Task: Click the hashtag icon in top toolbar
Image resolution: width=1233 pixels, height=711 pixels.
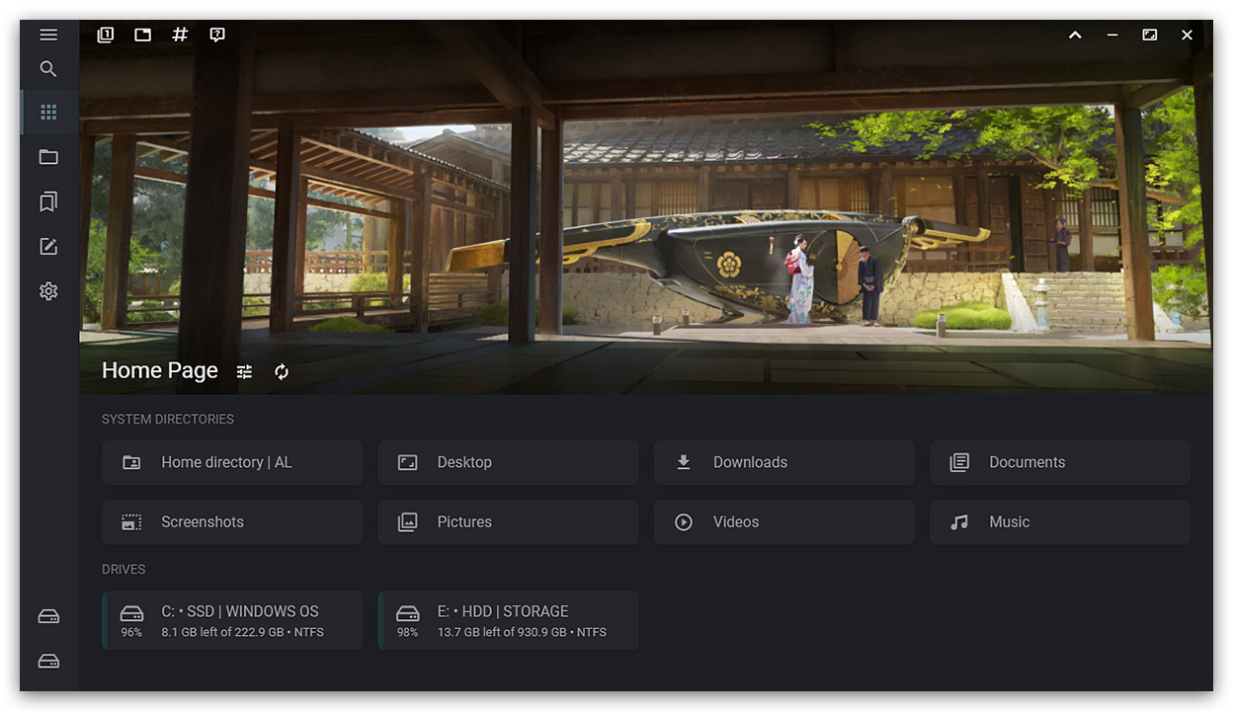Action: 180,35
